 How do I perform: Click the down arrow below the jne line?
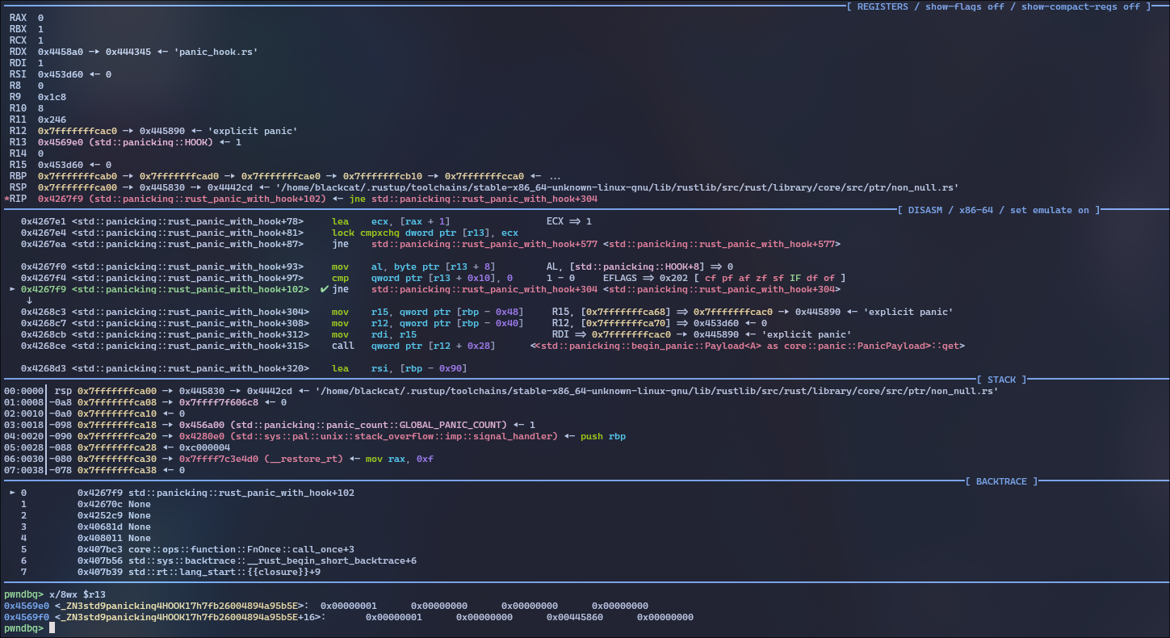point(30,300)
